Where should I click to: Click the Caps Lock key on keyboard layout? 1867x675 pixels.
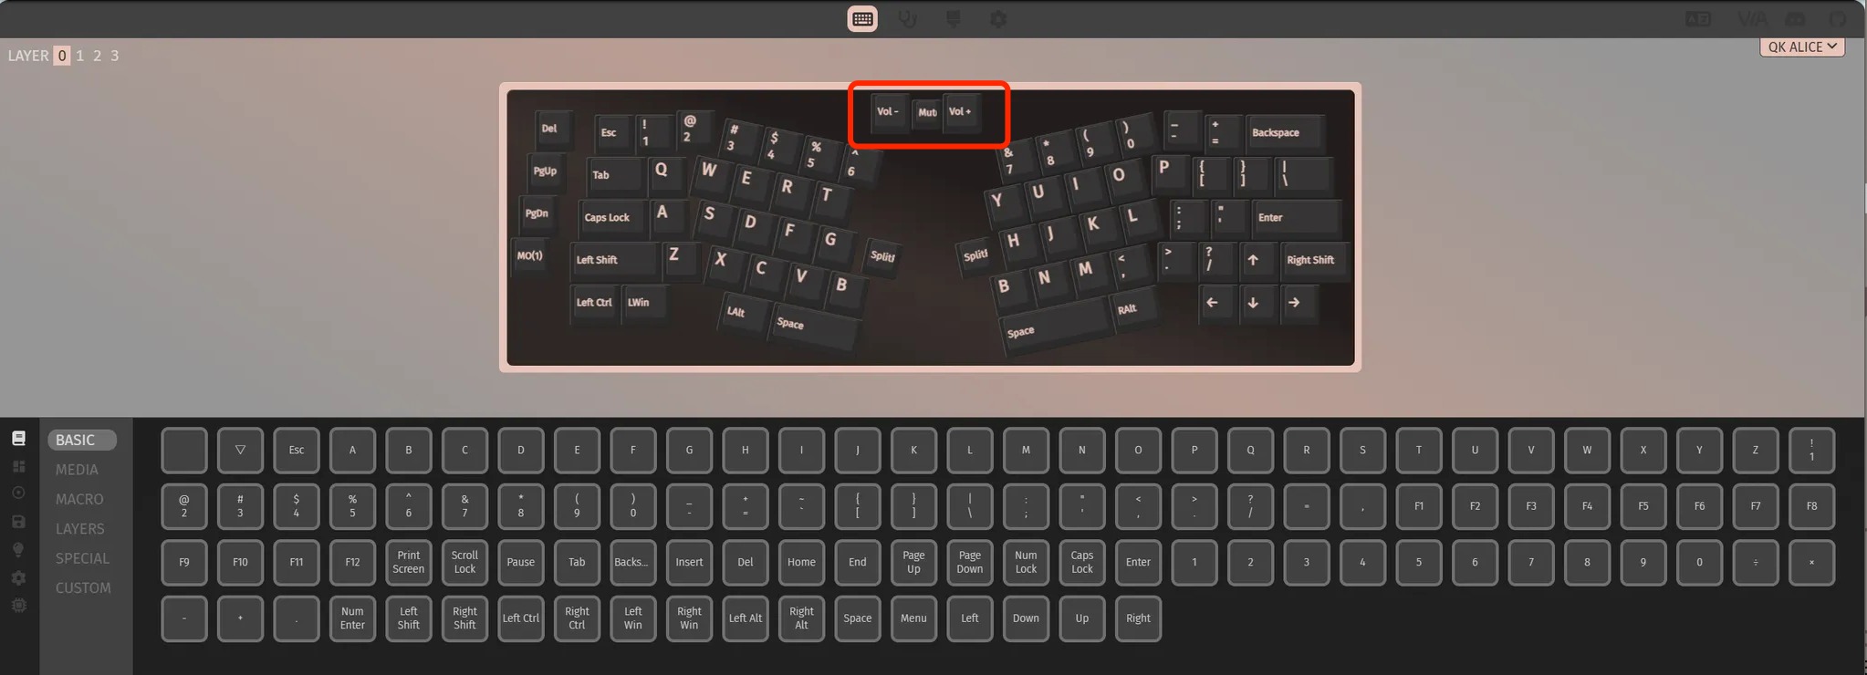607,217
